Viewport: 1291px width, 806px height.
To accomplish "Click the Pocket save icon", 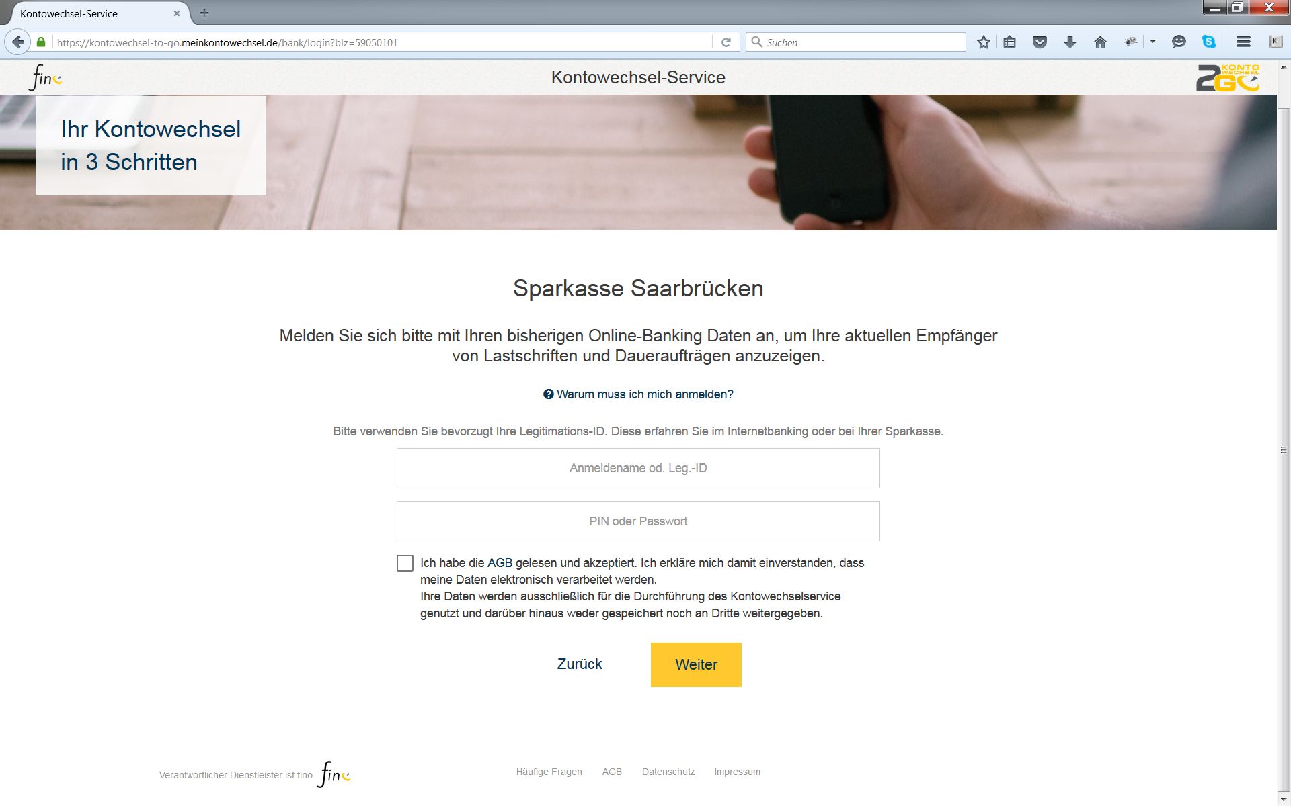I will [x=1040, y=42].
